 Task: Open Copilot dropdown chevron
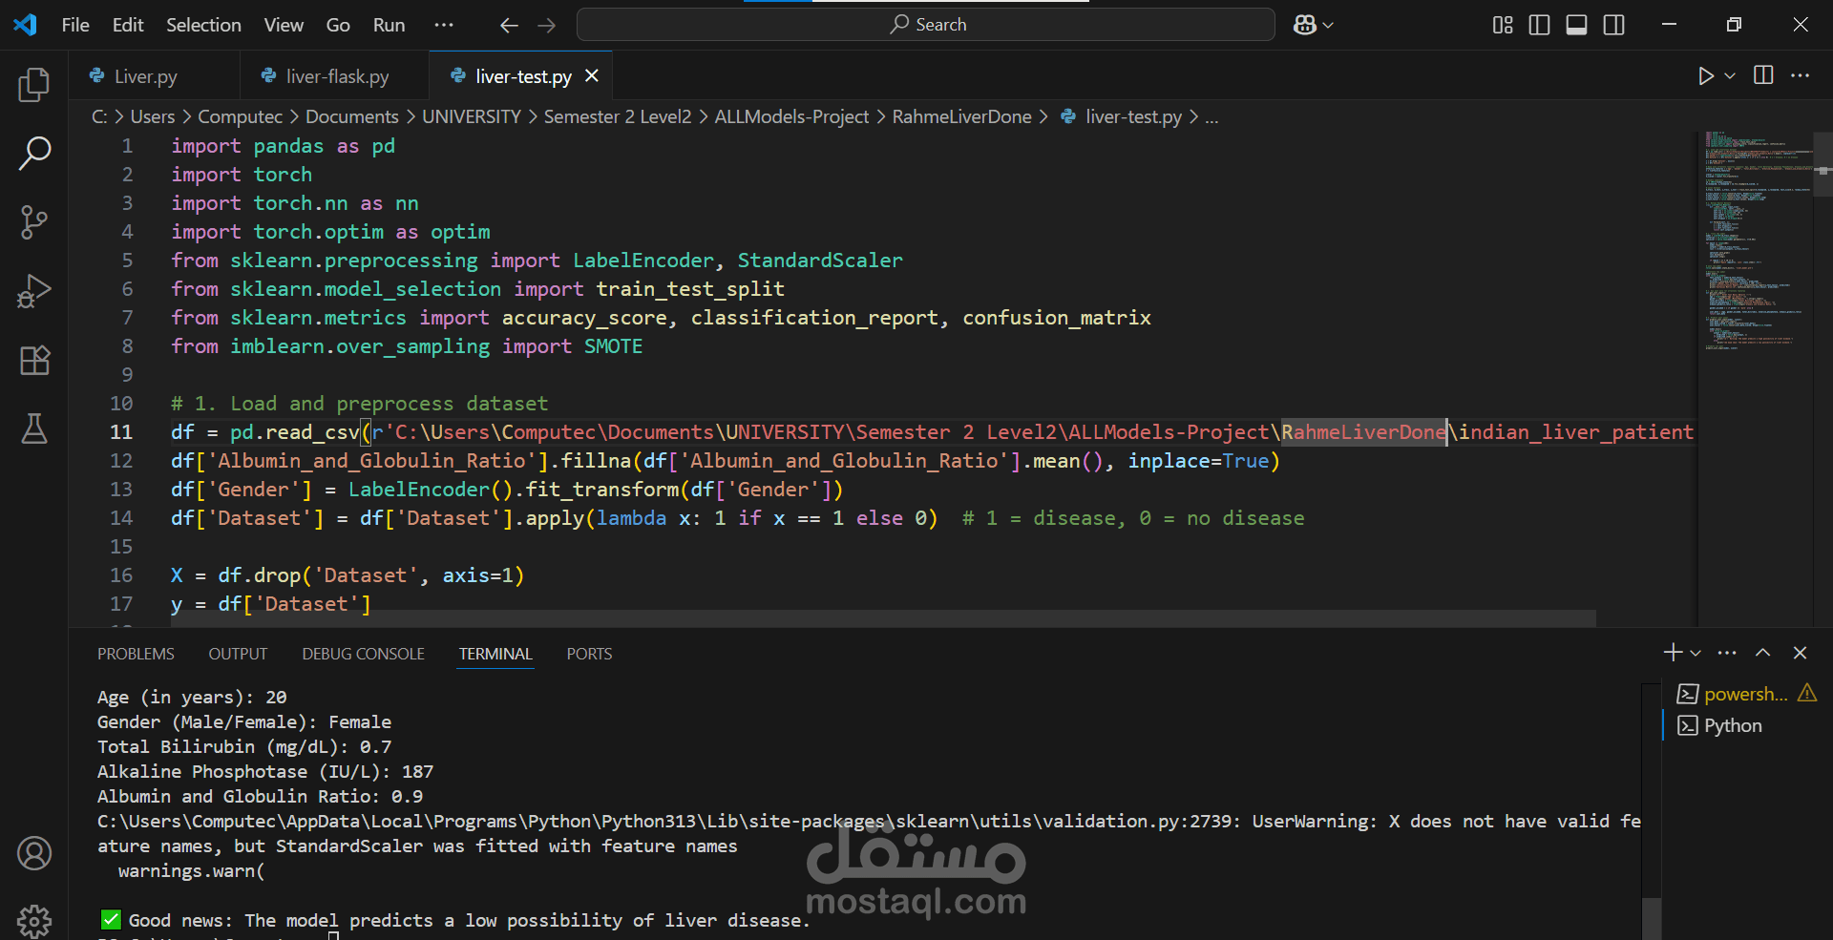(1328, 25)
